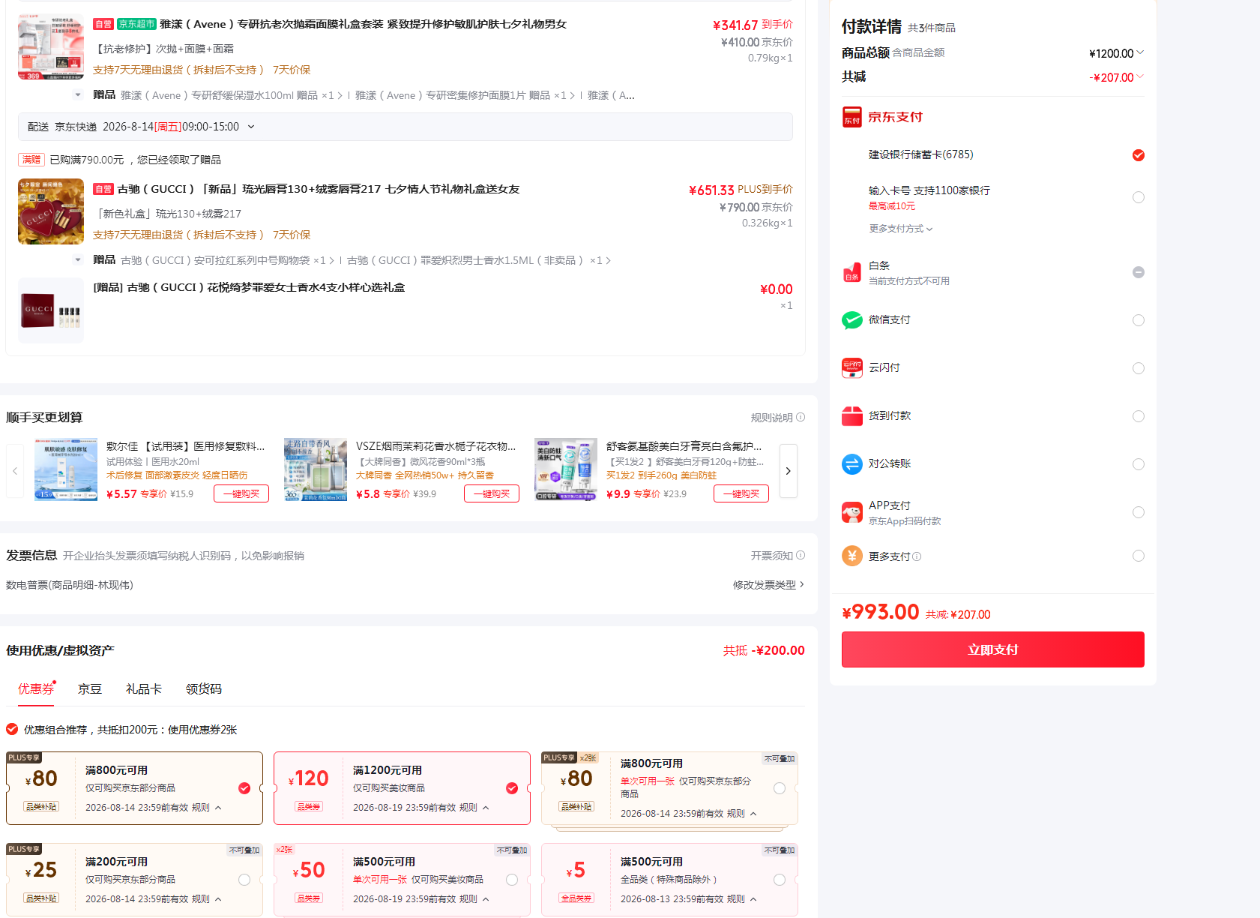This screenshot has height=918, width=1260.
Task: Switch to the 礼品卡 tab
Action: tap(144, 688)
